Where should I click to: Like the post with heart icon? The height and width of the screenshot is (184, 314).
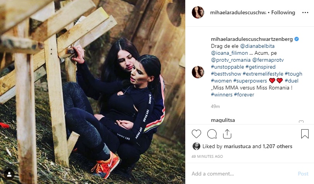tap(196, 134)
